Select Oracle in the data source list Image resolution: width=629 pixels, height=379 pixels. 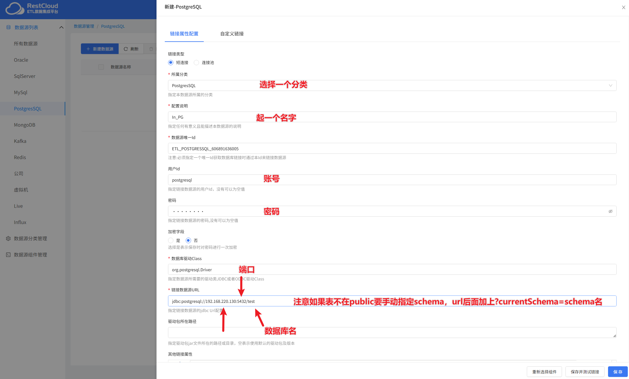click(21, 60)
